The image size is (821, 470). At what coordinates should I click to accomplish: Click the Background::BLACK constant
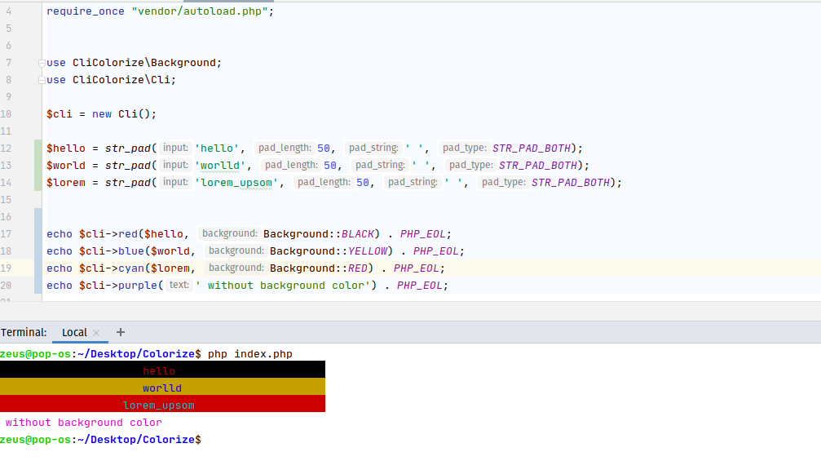[x=318, y=233]
